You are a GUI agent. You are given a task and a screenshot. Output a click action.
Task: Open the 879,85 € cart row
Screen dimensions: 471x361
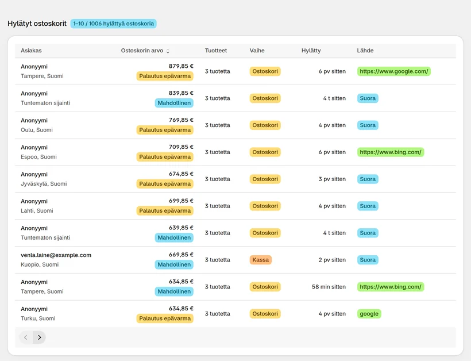(x=235, y=71)
